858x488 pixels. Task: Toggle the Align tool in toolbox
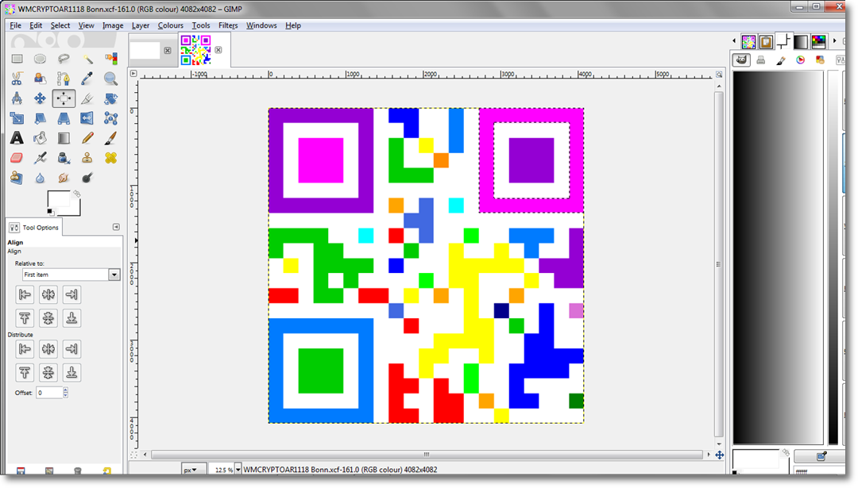[64, 98]
